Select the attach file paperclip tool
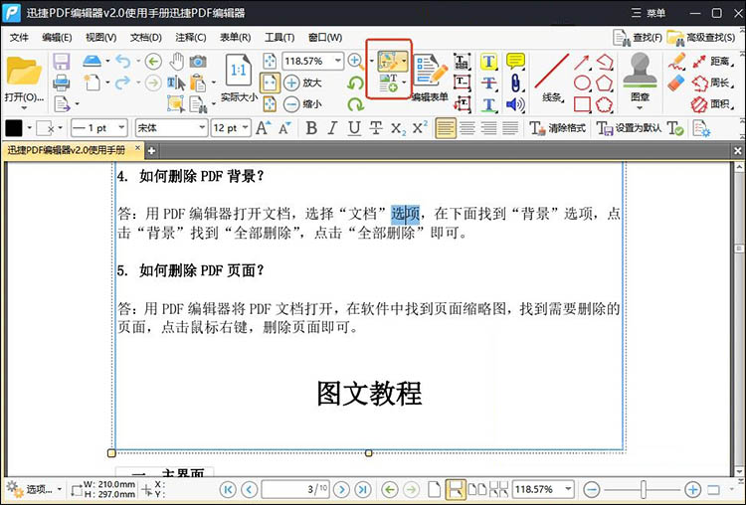 click(x=515, y=83)
